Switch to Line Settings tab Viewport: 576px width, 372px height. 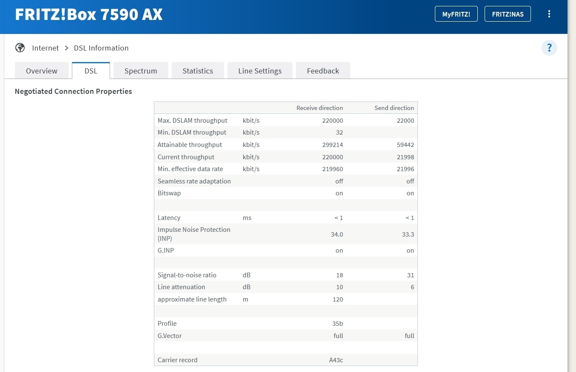pos(260,71)
